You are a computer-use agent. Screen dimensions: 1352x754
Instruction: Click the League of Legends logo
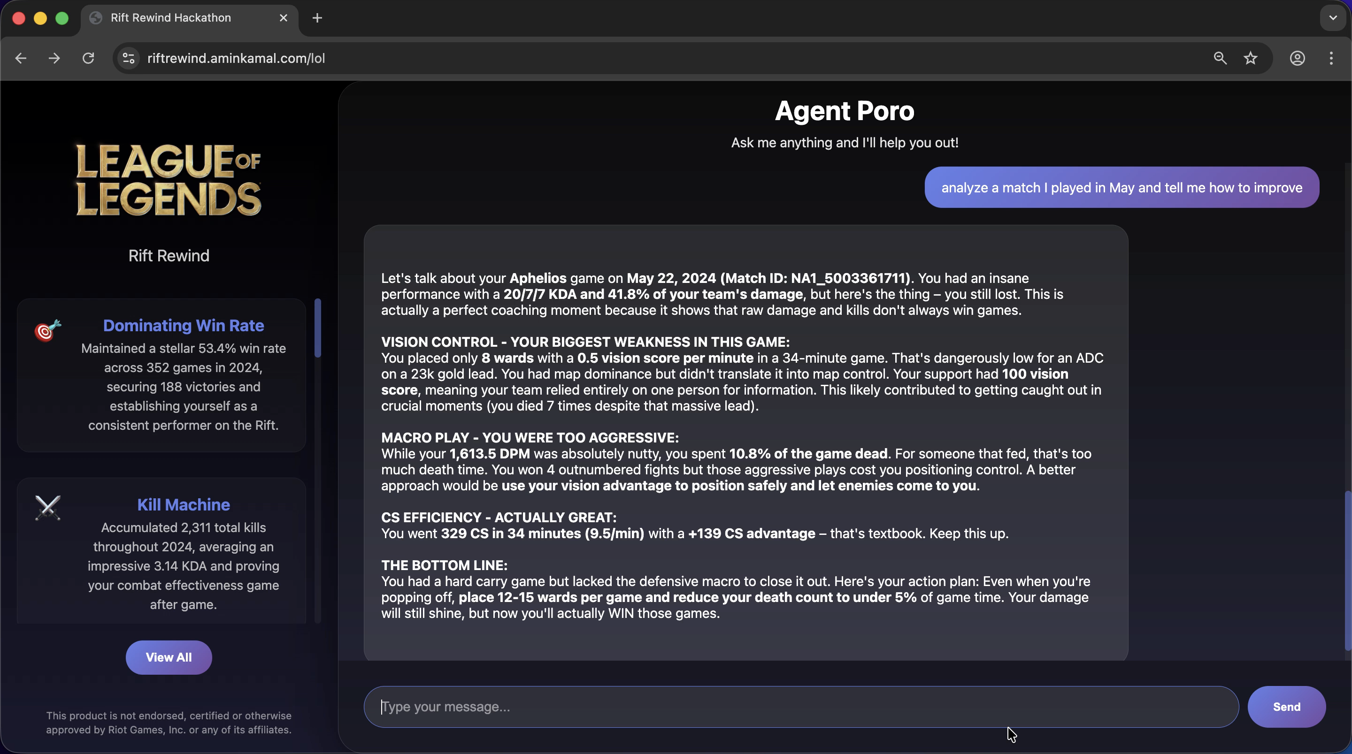pyautogui.click(x=169, y=180)
